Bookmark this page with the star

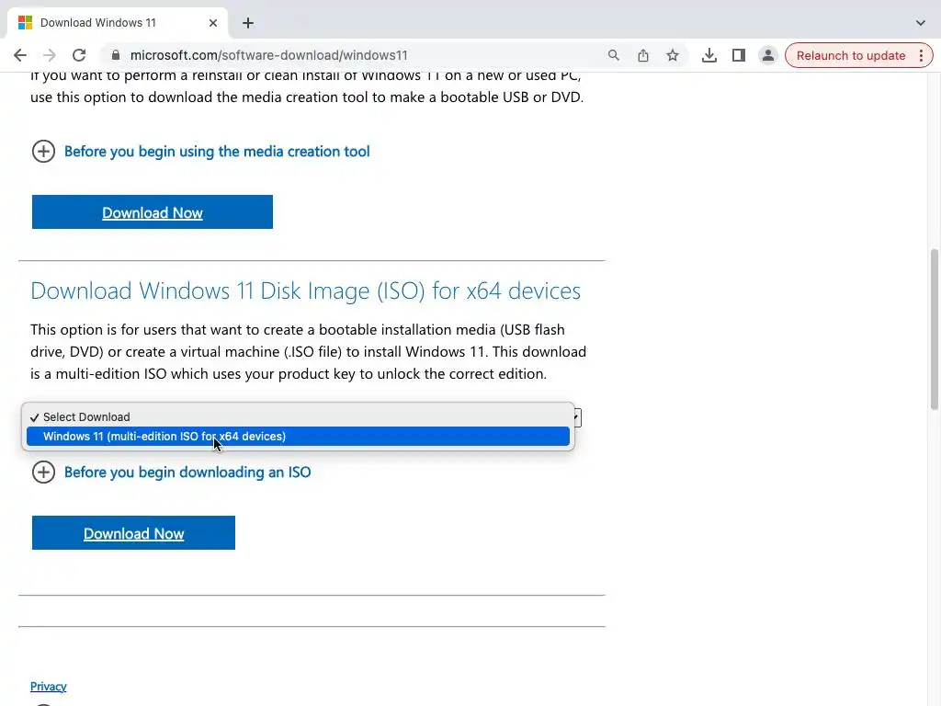point(673,55)
